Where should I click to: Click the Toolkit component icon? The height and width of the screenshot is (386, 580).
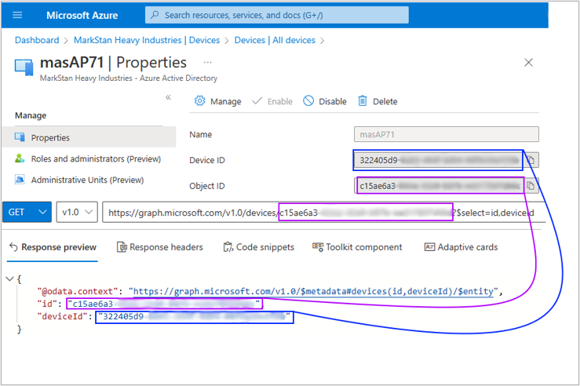tap(318, 246)
